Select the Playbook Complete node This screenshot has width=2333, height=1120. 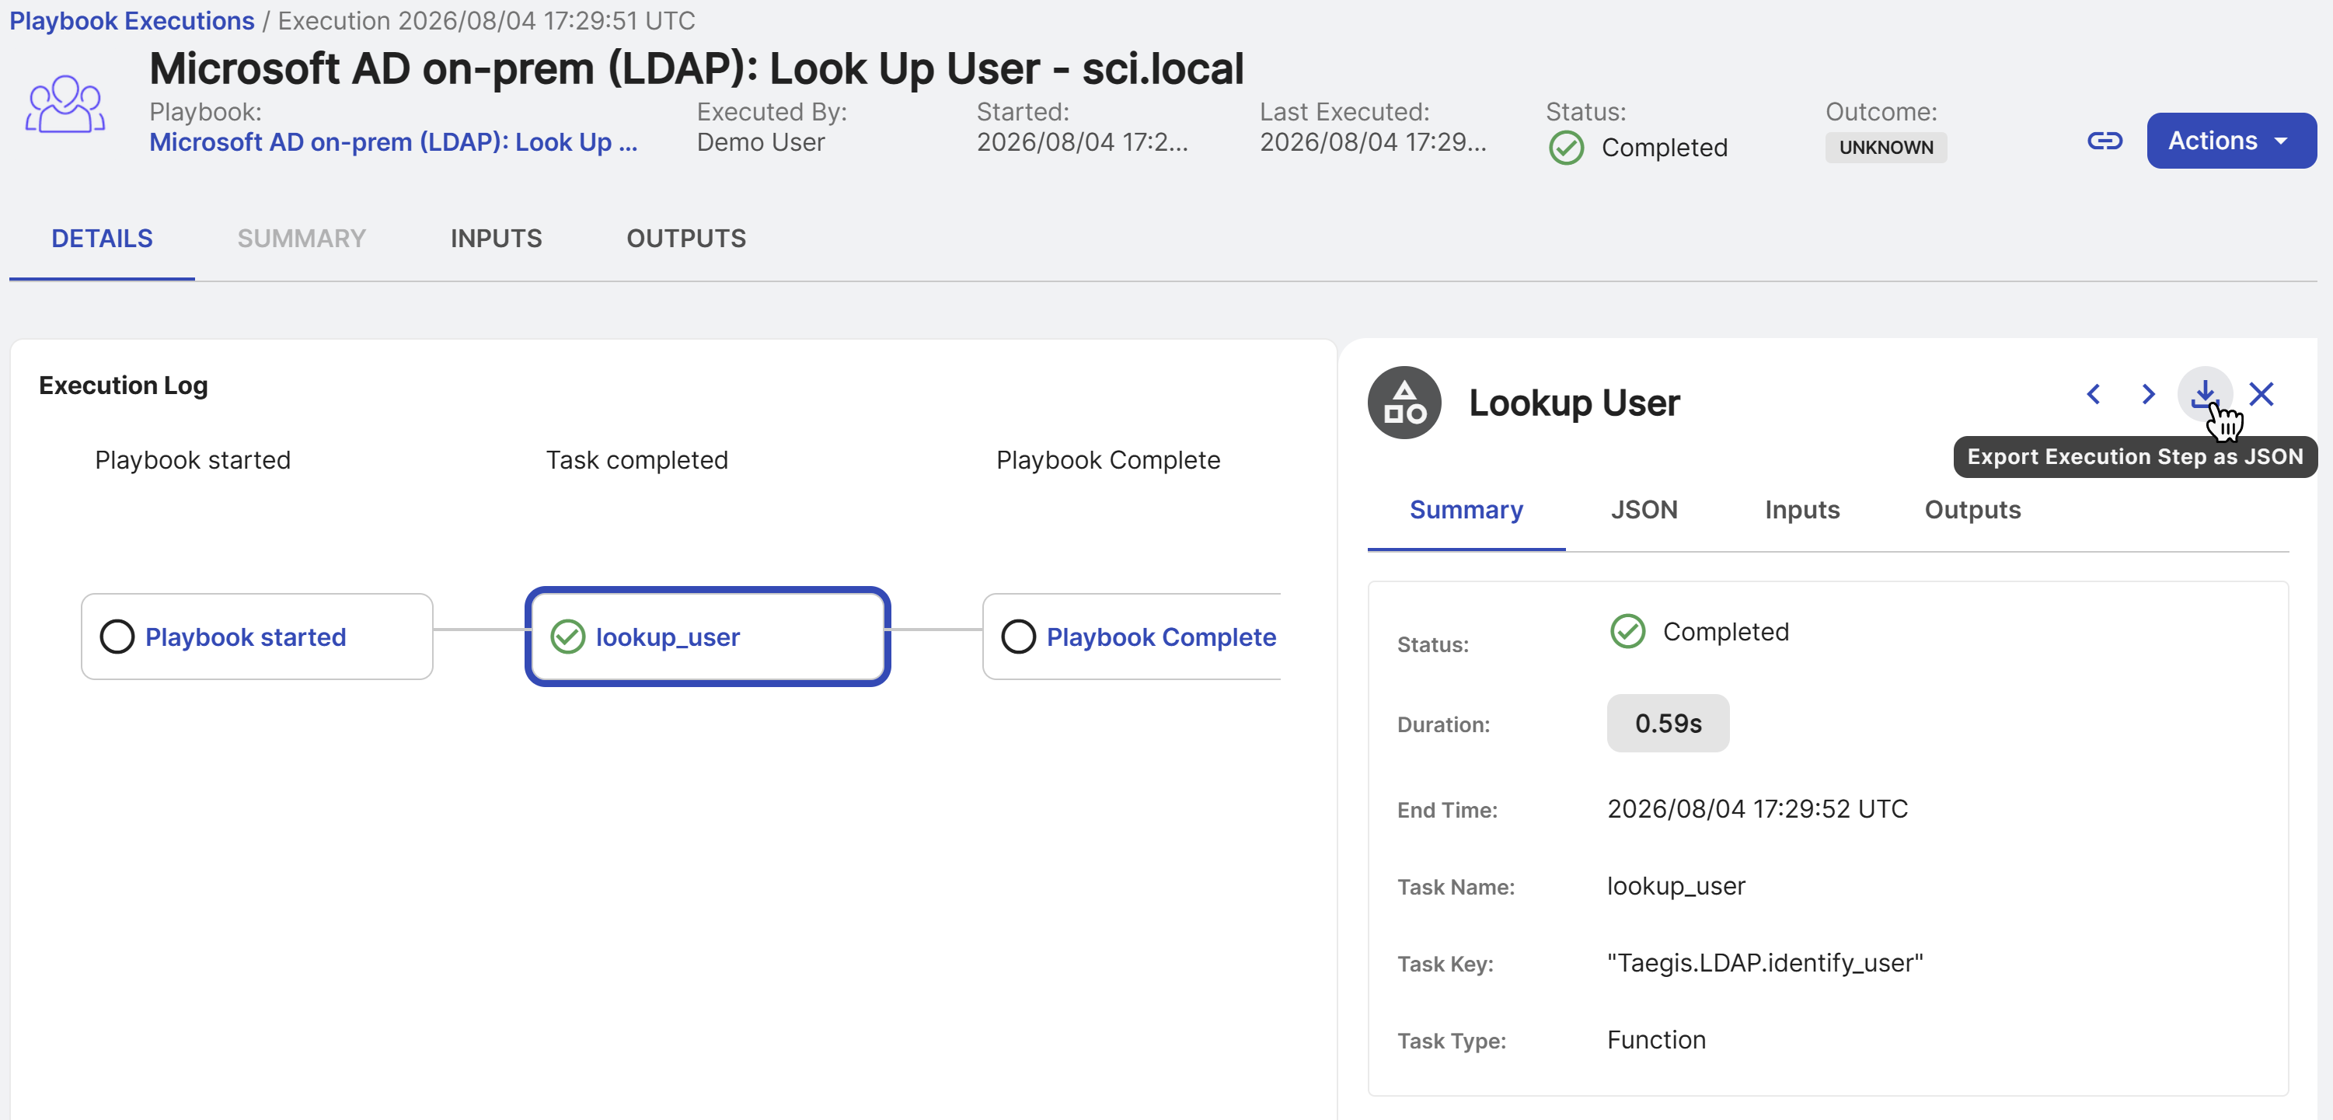click(1132, 637)
